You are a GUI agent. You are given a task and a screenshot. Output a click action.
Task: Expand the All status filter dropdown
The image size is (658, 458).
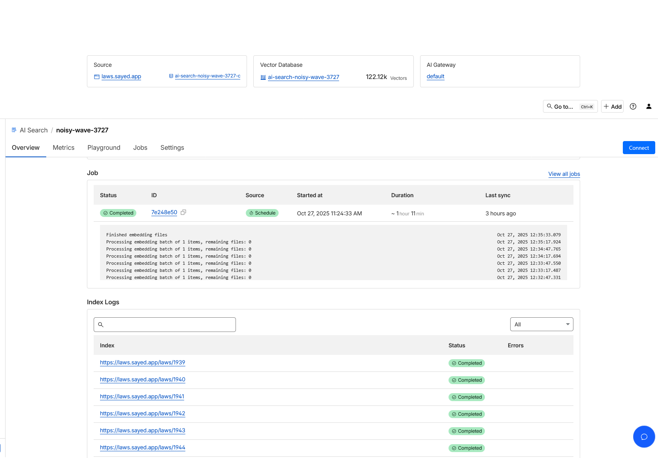pos(541,324)
